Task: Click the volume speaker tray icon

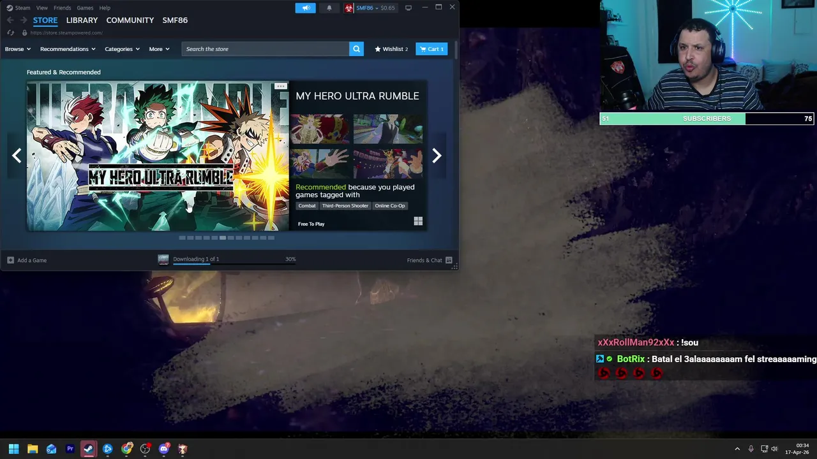Action: pos(774,449)
